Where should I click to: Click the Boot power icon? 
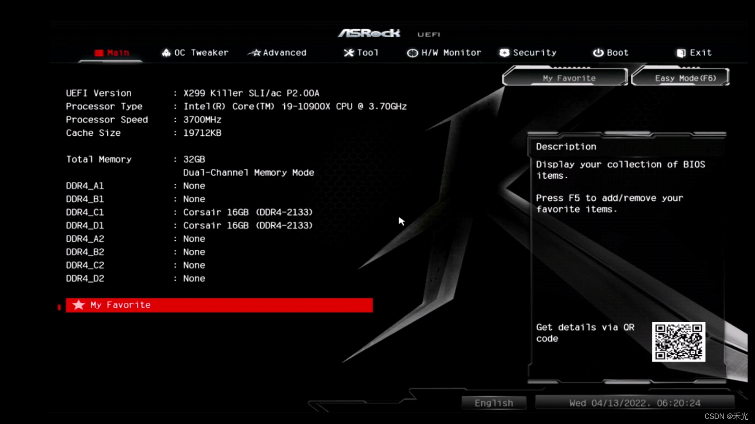[598, 53]
